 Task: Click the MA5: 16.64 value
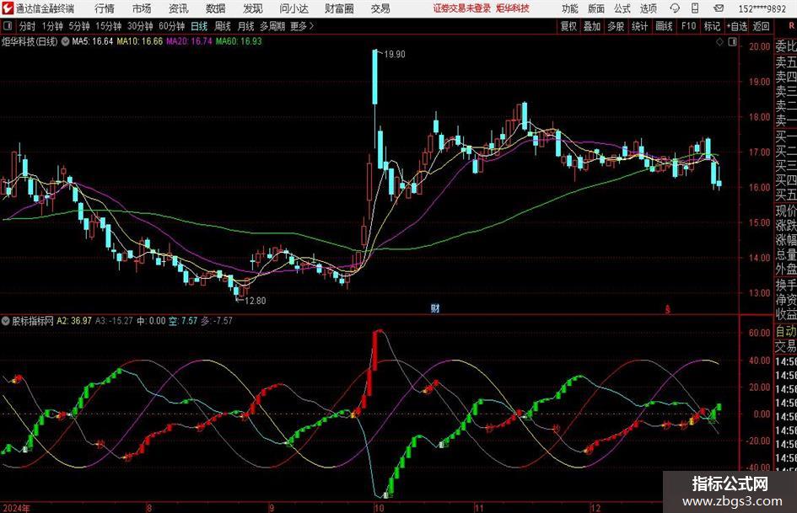[93, 41]
